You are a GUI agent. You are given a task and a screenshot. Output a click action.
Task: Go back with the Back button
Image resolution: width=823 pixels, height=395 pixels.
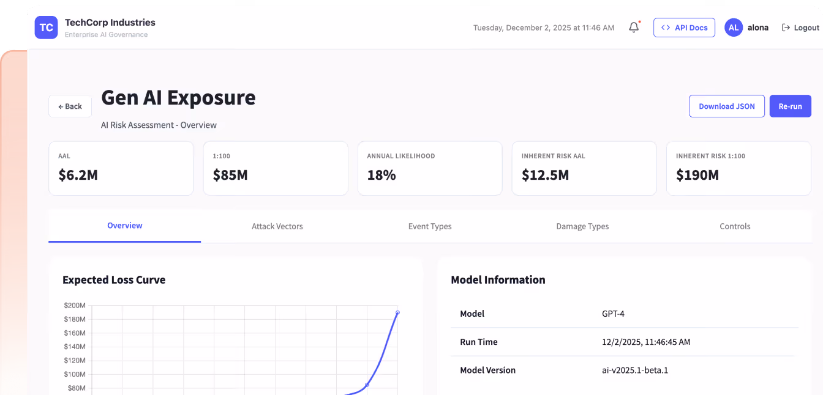(70, 106)
